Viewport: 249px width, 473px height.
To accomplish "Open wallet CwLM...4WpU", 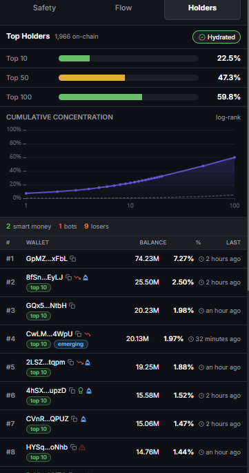I will pyautogui.click(x=50, y=334).
